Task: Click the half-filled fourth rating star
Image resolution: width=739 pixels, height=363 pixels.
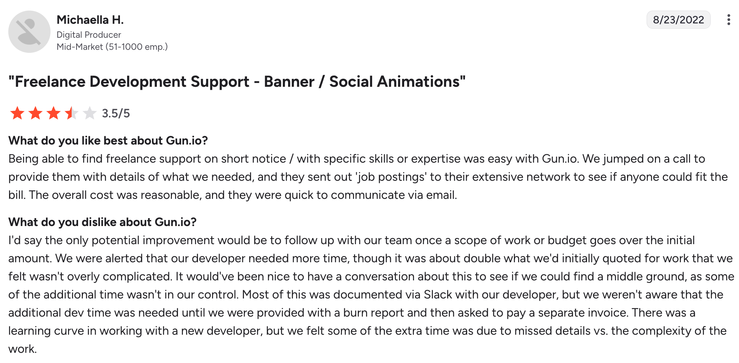Action: click(x=72, y=113)
